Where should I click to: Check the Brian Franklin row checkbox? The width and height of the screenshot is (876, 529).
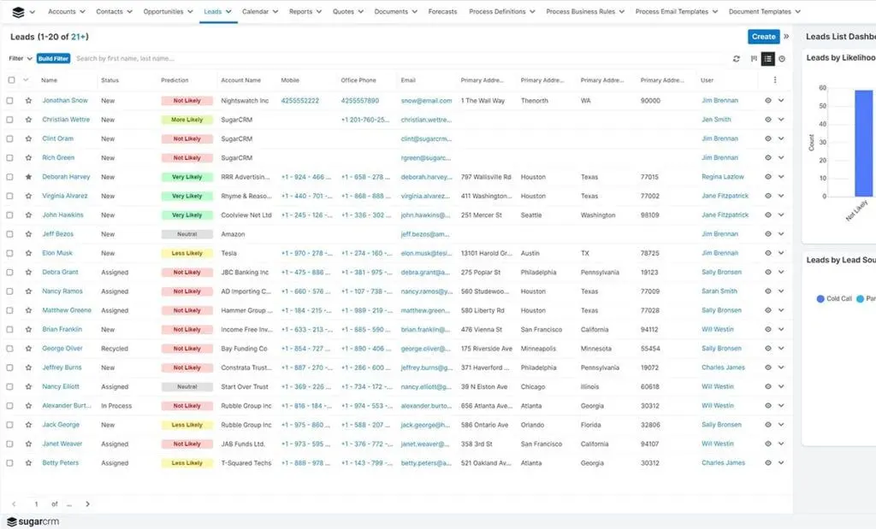[x=9, y=330]
